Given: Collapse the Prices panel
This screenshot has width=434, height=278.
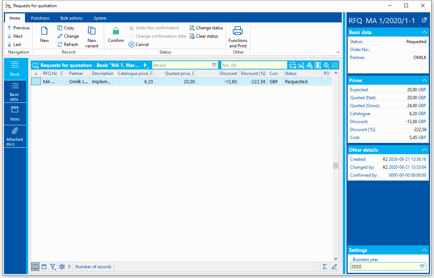Looking at the screenshot, I should 424,80.
